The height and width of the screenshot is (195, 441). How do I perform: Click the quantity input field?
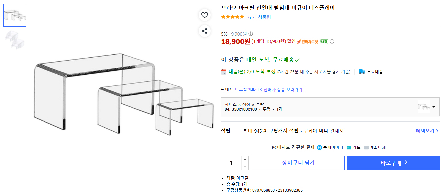231,163
